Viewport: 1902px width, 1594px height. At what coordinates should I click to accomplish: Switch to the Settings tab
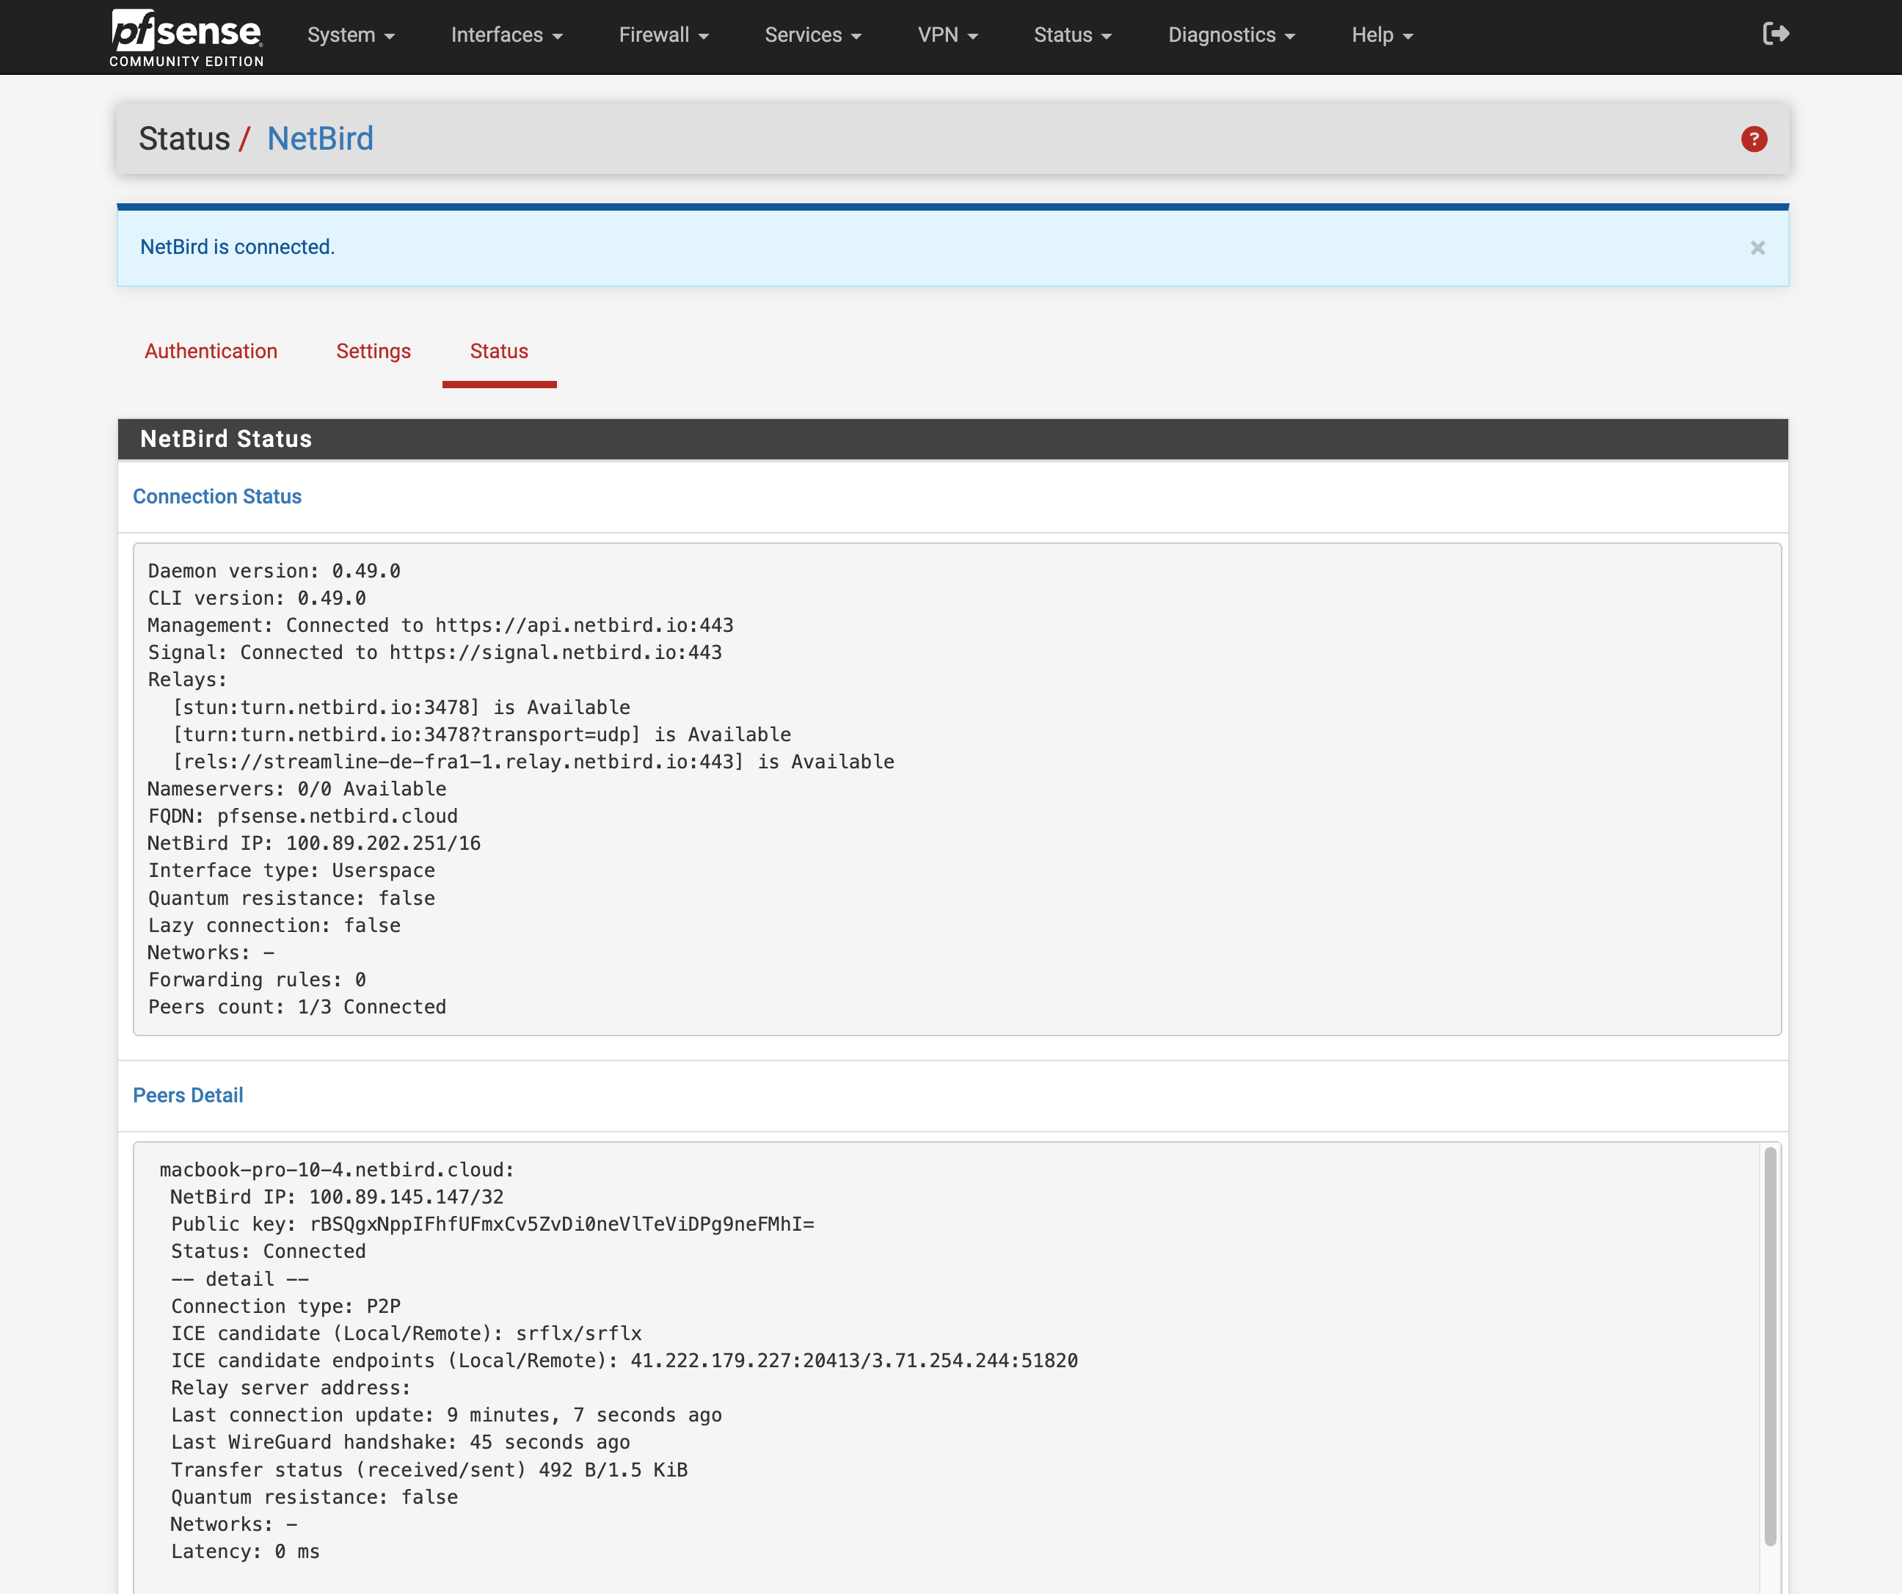tap(374, 352)
